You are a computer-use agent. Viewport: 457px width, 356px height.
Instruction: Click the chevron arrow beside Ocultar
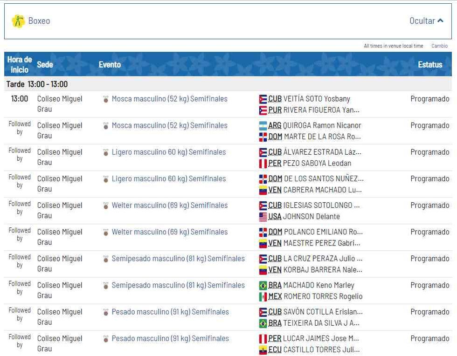point(440,21)
